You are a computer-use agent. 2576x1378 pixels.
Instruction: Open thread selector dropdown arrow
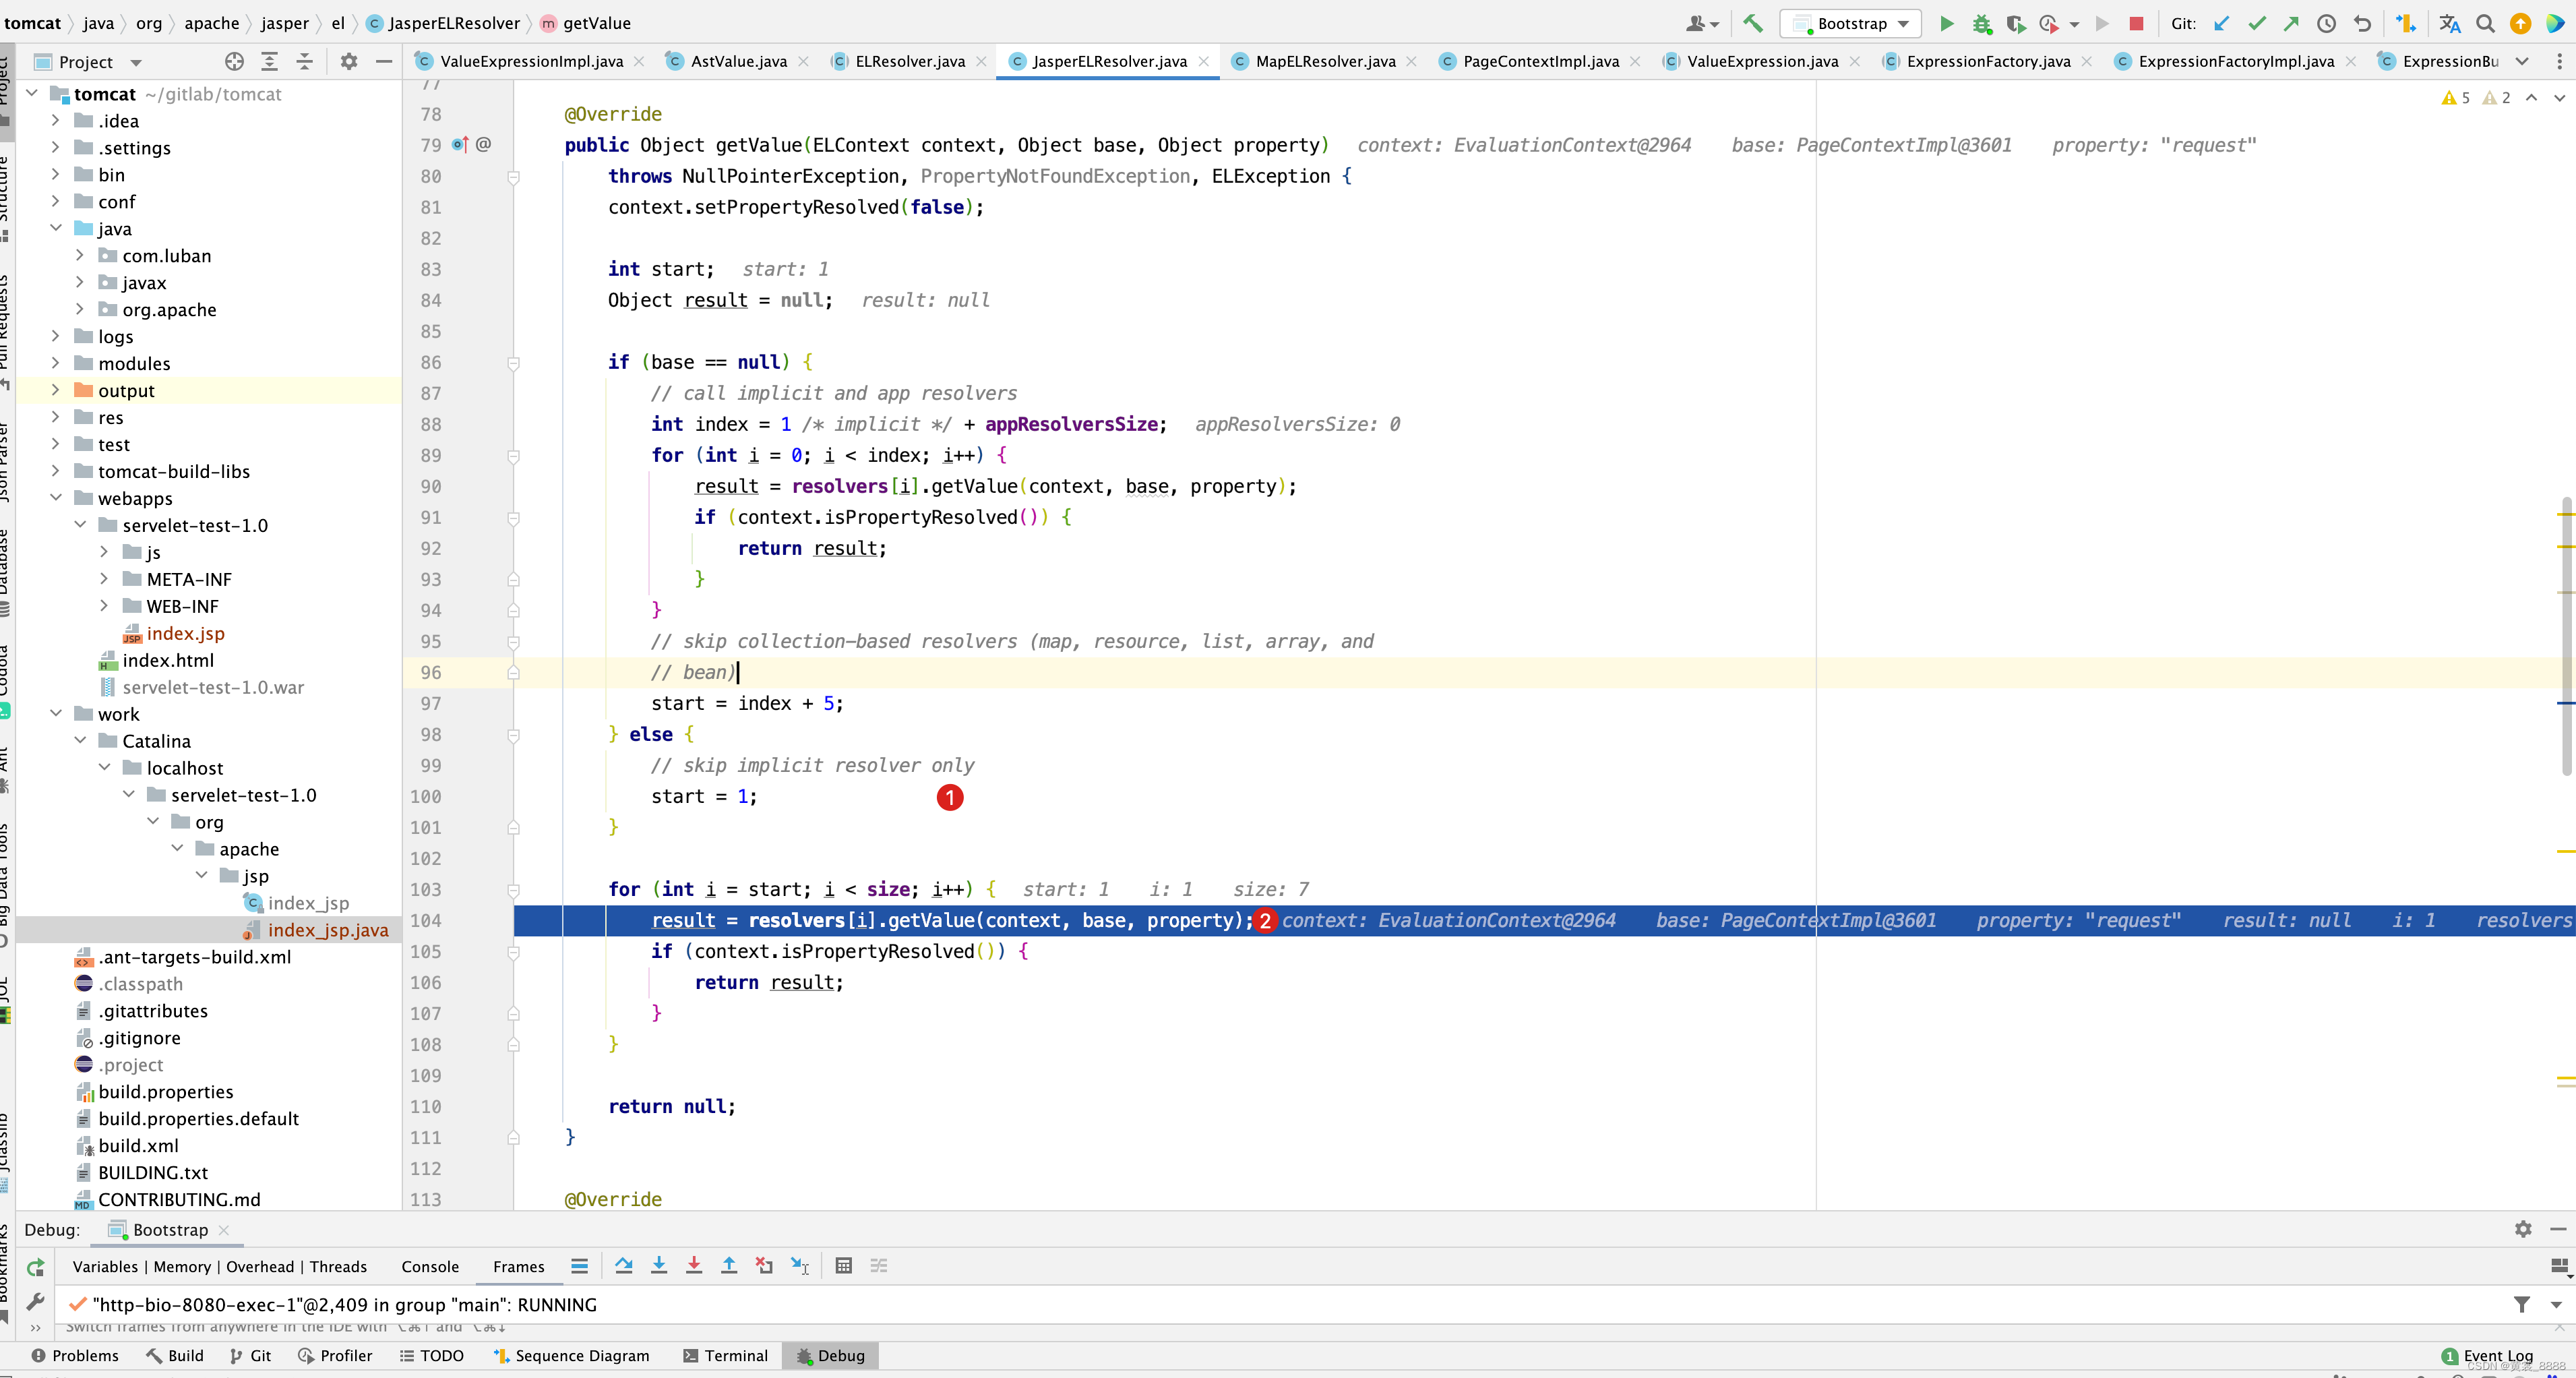pyautogui.click(x=2556, y=1304)
